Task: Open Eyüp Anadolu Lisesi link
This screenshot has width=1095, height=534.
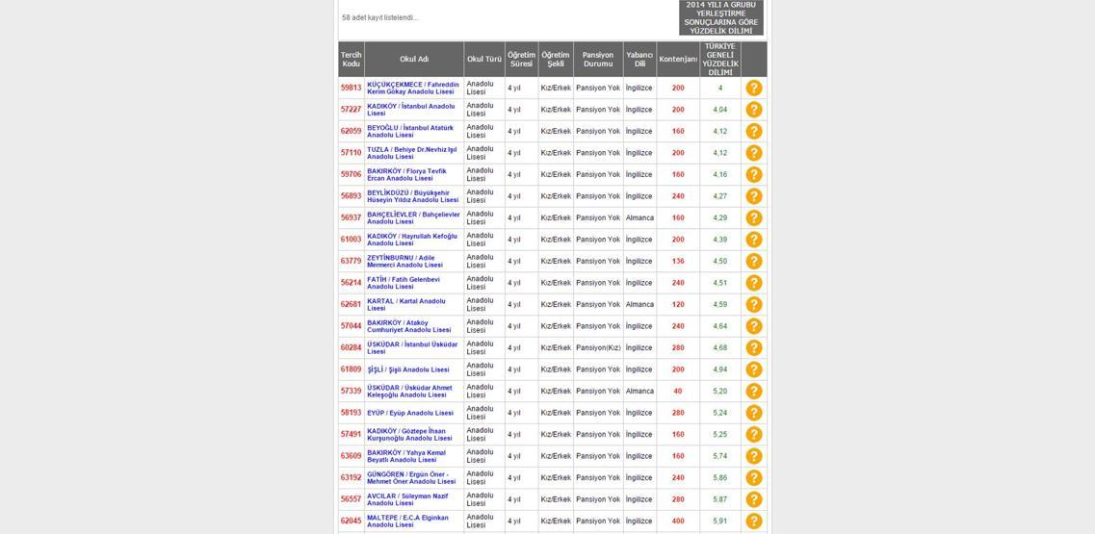Action: click(x=410, y=413)
